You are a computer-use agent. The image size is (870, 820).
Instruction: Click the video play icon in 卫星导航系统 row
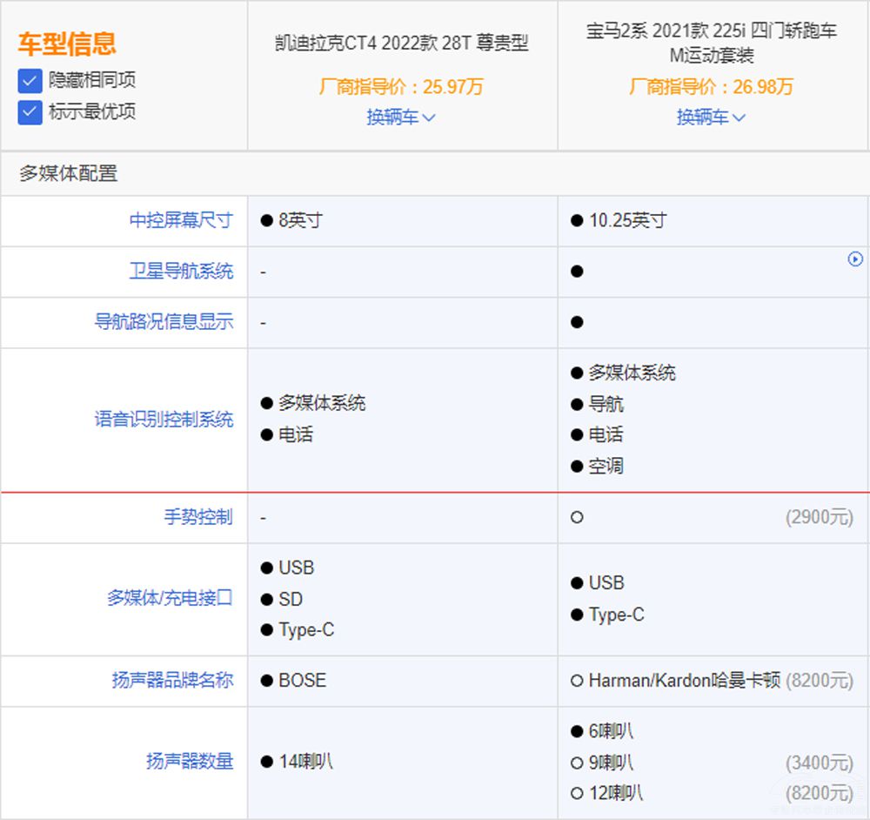855,259
